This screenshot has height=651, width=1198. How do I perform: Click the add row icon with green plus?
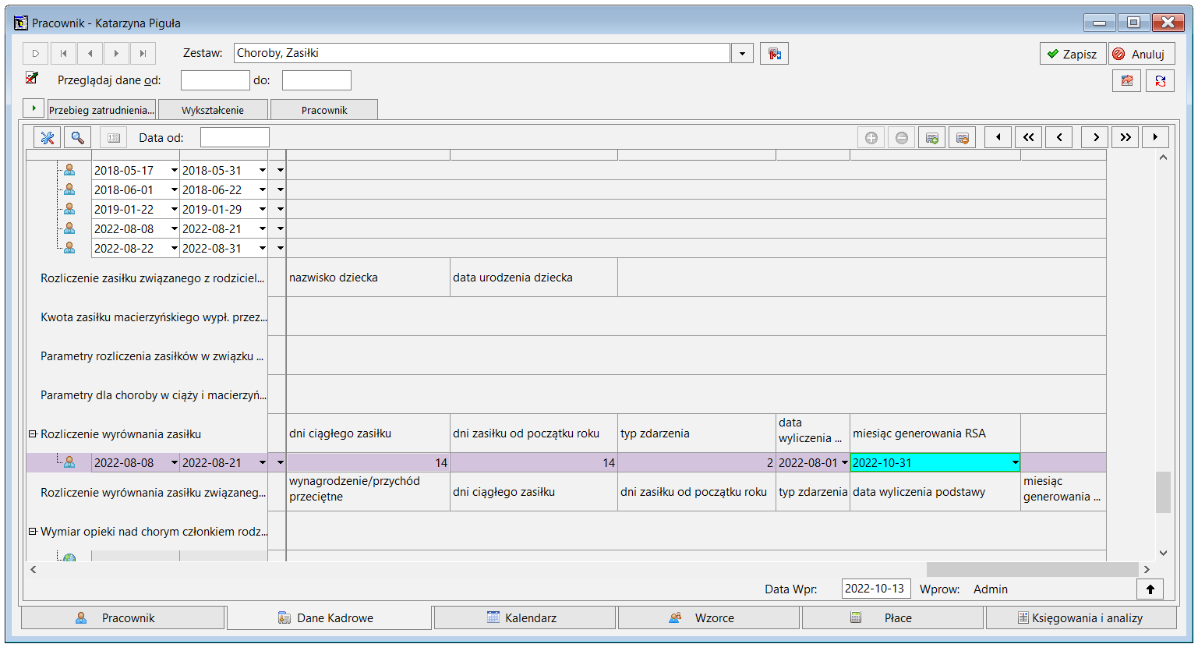[x=931, y=138]
